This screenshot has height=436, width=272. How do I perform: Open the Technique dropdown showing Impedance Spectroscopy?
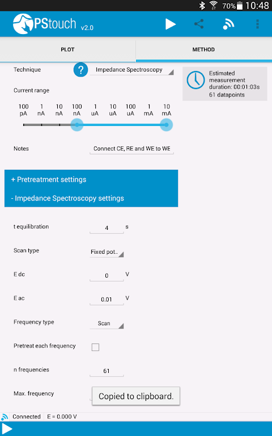point(132,70)
